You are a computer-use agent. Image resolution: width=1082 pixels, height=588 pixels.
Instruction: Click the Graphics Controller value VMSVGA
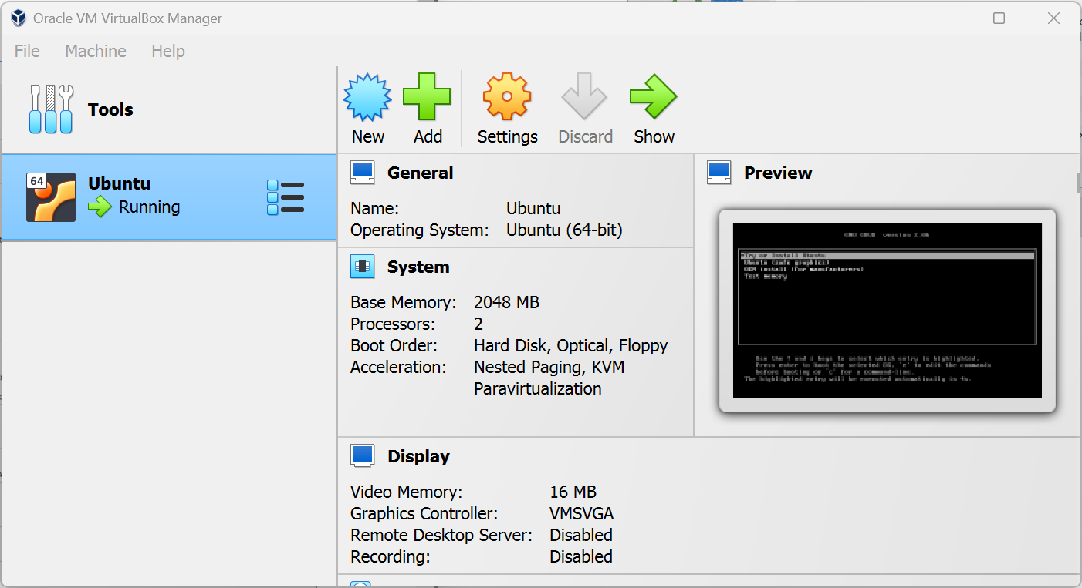pos(582,513)
